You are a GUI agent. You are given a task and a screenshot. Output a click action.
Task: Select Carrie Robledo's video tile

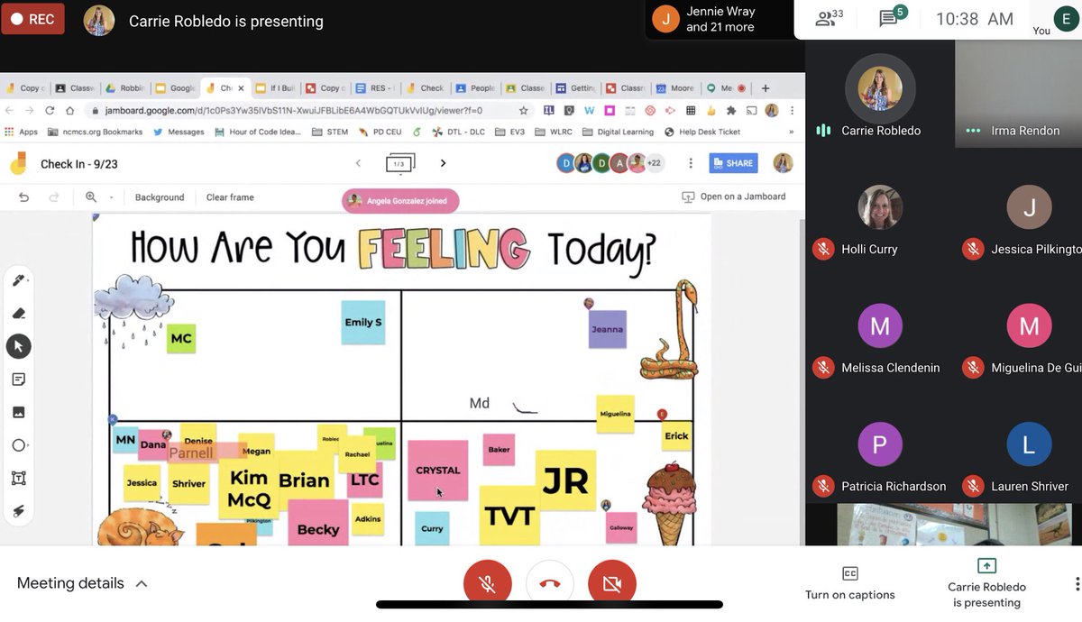tap(880, 94)
